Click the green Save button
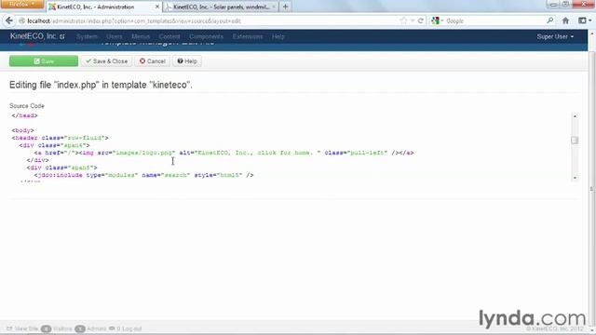The height and width of the screenshot is (335, 596). click(x=44, y=61)
